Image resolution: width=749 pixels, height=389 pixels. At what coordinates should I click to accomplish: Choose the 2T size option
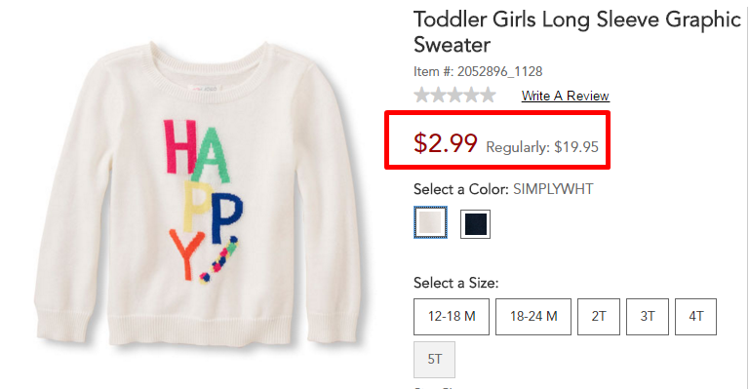coord(599,317)
